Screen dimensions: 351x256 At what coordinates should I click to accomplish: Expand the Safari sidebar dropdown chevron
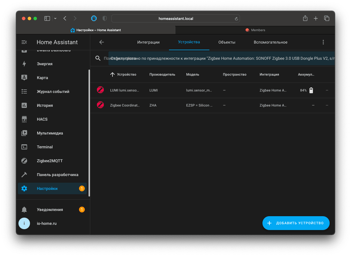click(x=55, y=18)
